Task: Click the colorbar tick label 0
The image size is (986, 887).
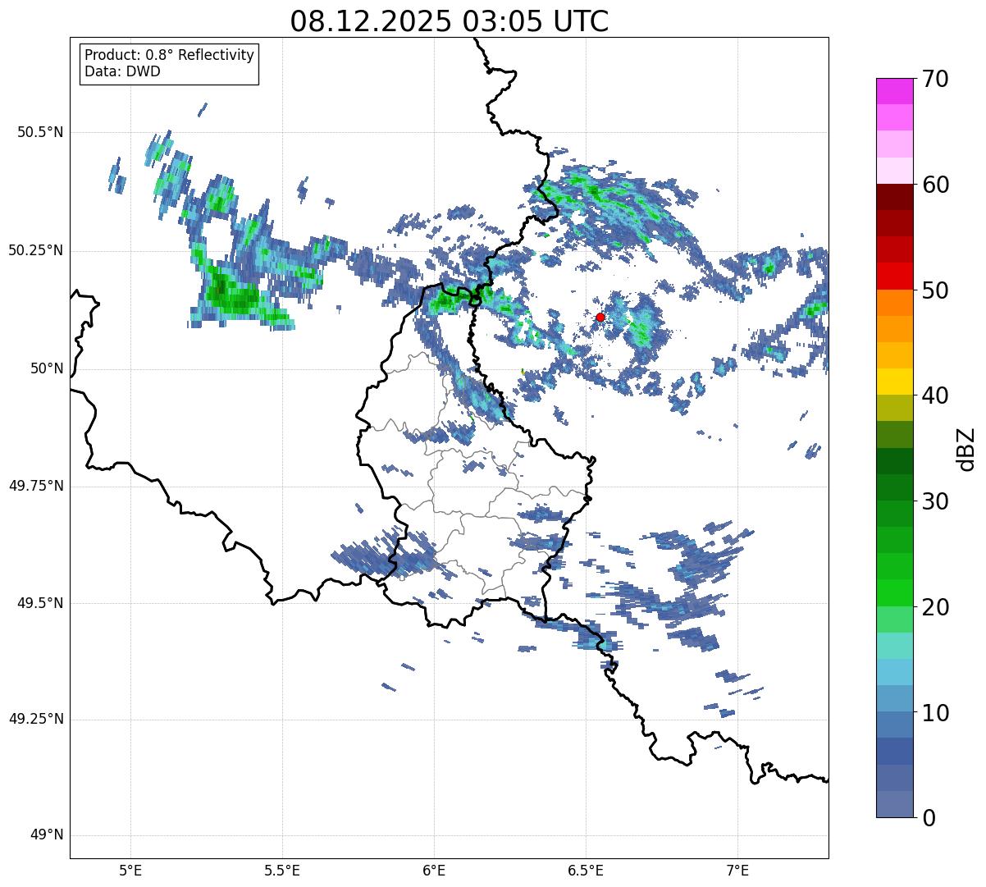Action: (928, 818)
